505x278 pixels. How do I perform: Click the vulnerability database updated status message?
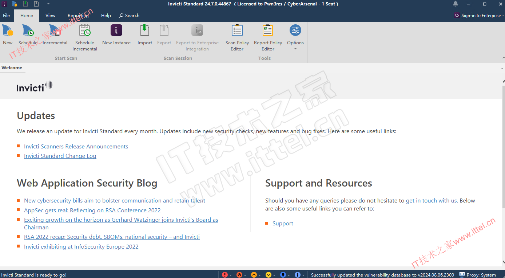tap(382, 275)
